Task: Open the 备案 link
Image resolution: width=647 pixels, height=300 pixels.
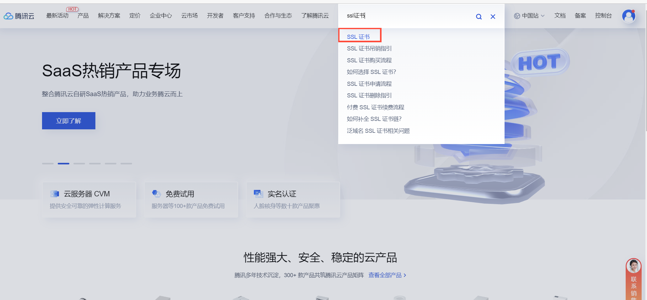Action: pyautogui.click(x=580, y=16)
